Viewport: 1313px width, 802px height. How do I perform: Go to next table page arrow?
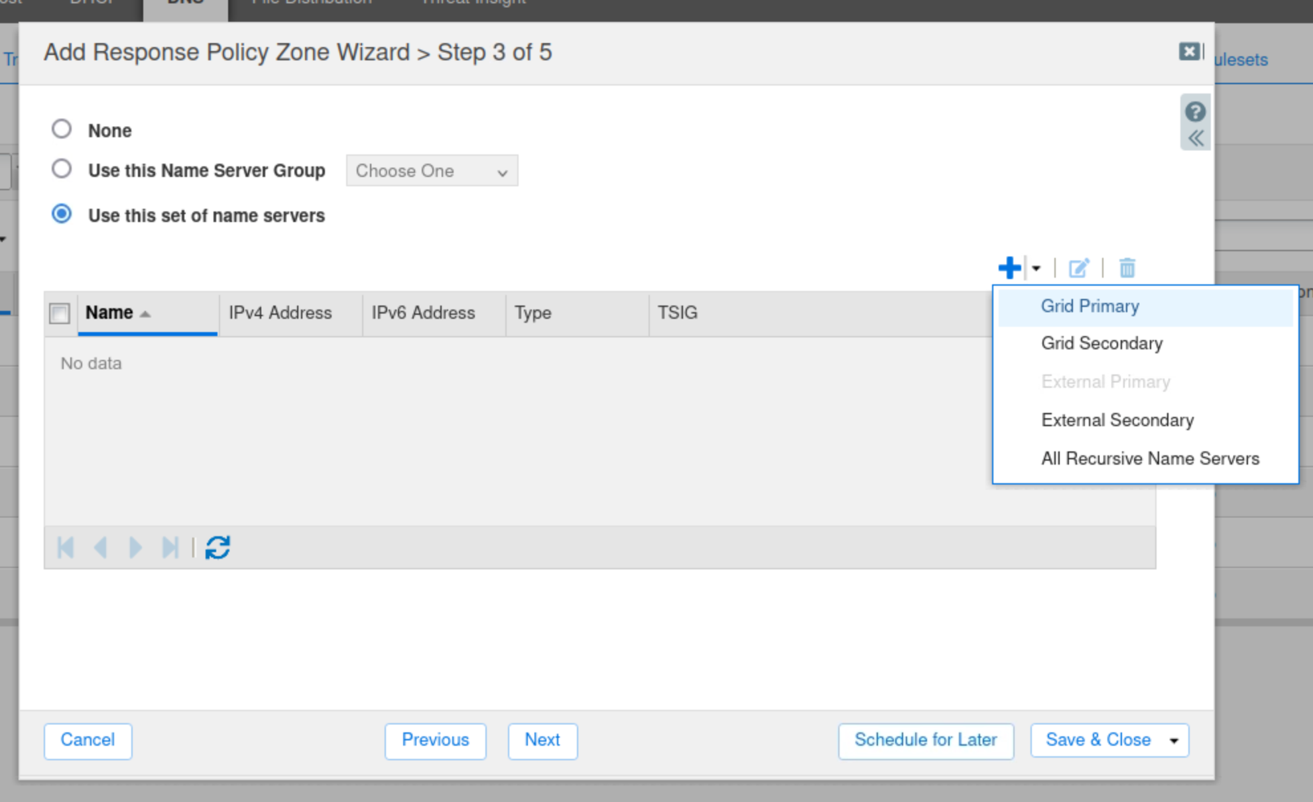(x=135, y=547)
